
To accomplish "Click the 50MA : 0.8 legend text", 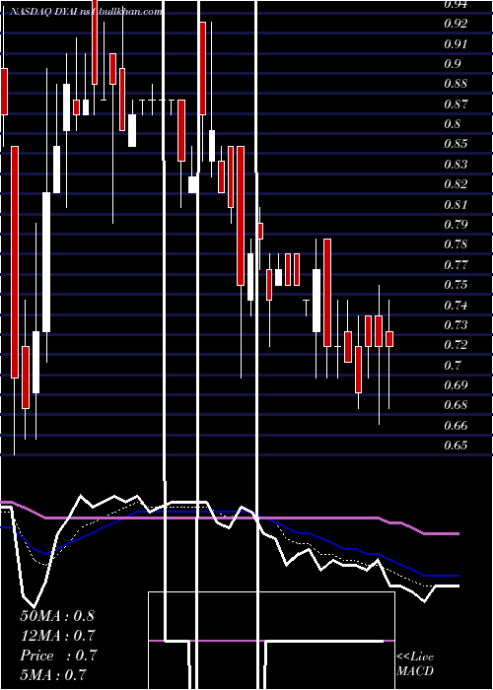I will coord(57,616).
